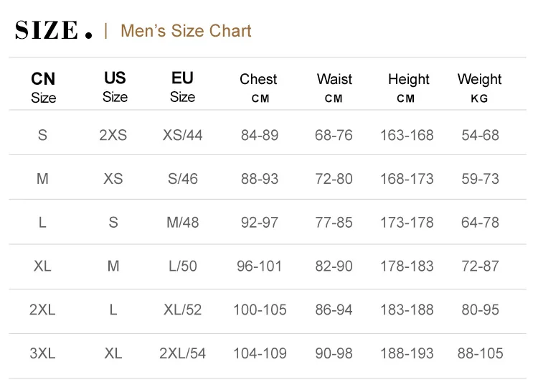The height and width of the screenshot is (390, 538).
Task: Click the 2XS US size cell
Action: 113,134
